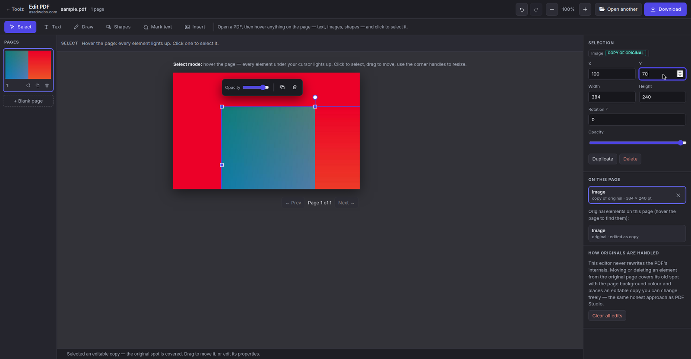This screenshot has width=691, height=359.
Task: Choose the Mark text tool
Action: click(x=158, y=27)
